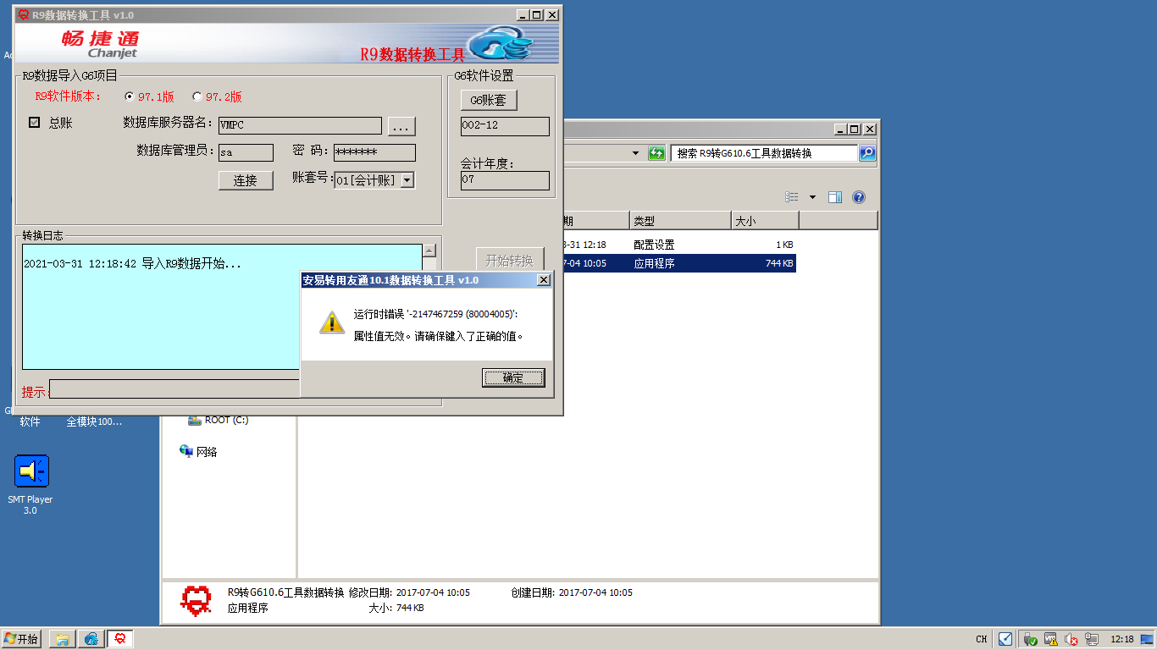Click the ... browse button beside server name
Viewport: 1157px width, 650px height.
[x=401, y=126]
